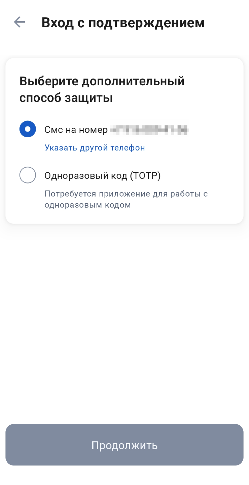The height and width of the screenshot is (485, 249).
Task: Continue with the gray bottom button
Action: tap(124, 445)
